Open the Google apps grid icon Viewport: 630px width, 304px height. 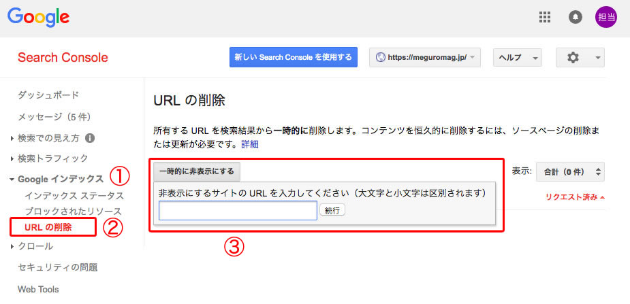point(544,18)
